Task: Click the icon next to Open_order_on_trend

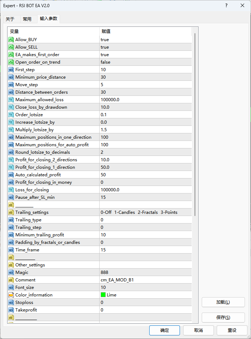Action: pyautogui.click(x=11, y=62)
